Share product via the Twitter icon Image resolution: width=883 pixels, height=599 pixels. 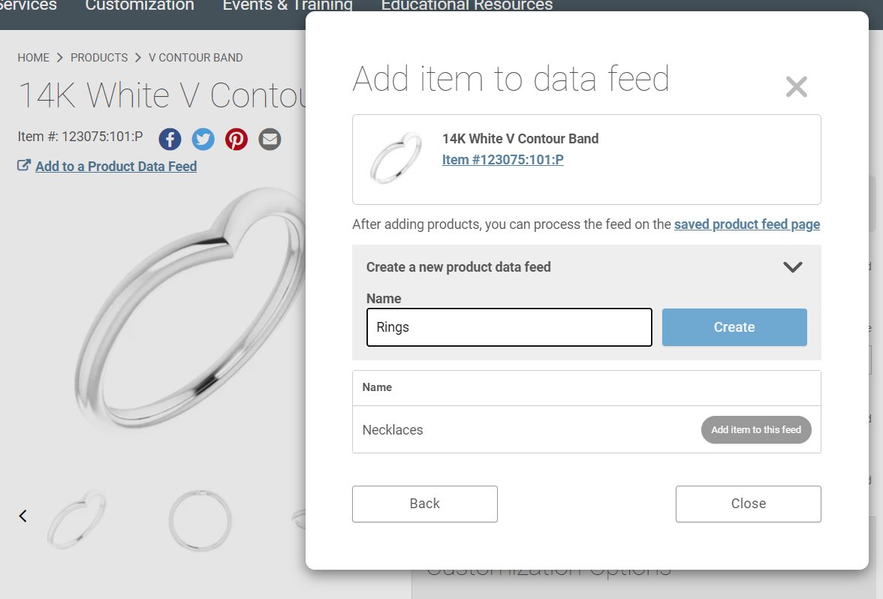[203, 139]
